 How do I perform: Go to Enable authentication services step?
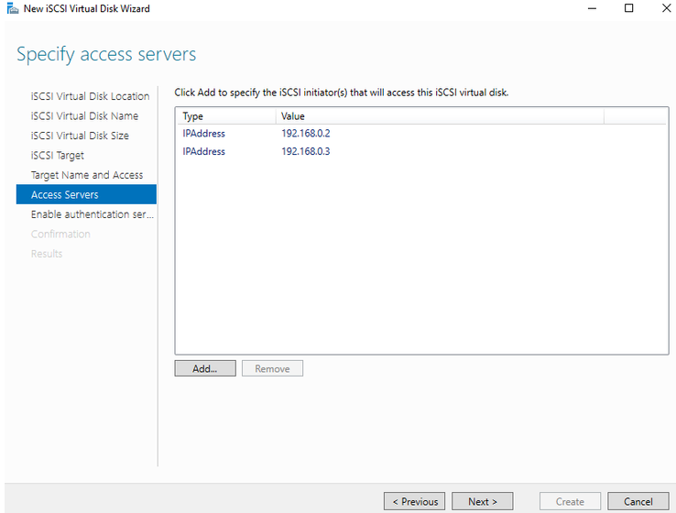pyautogui.click(x=92, y=214)
